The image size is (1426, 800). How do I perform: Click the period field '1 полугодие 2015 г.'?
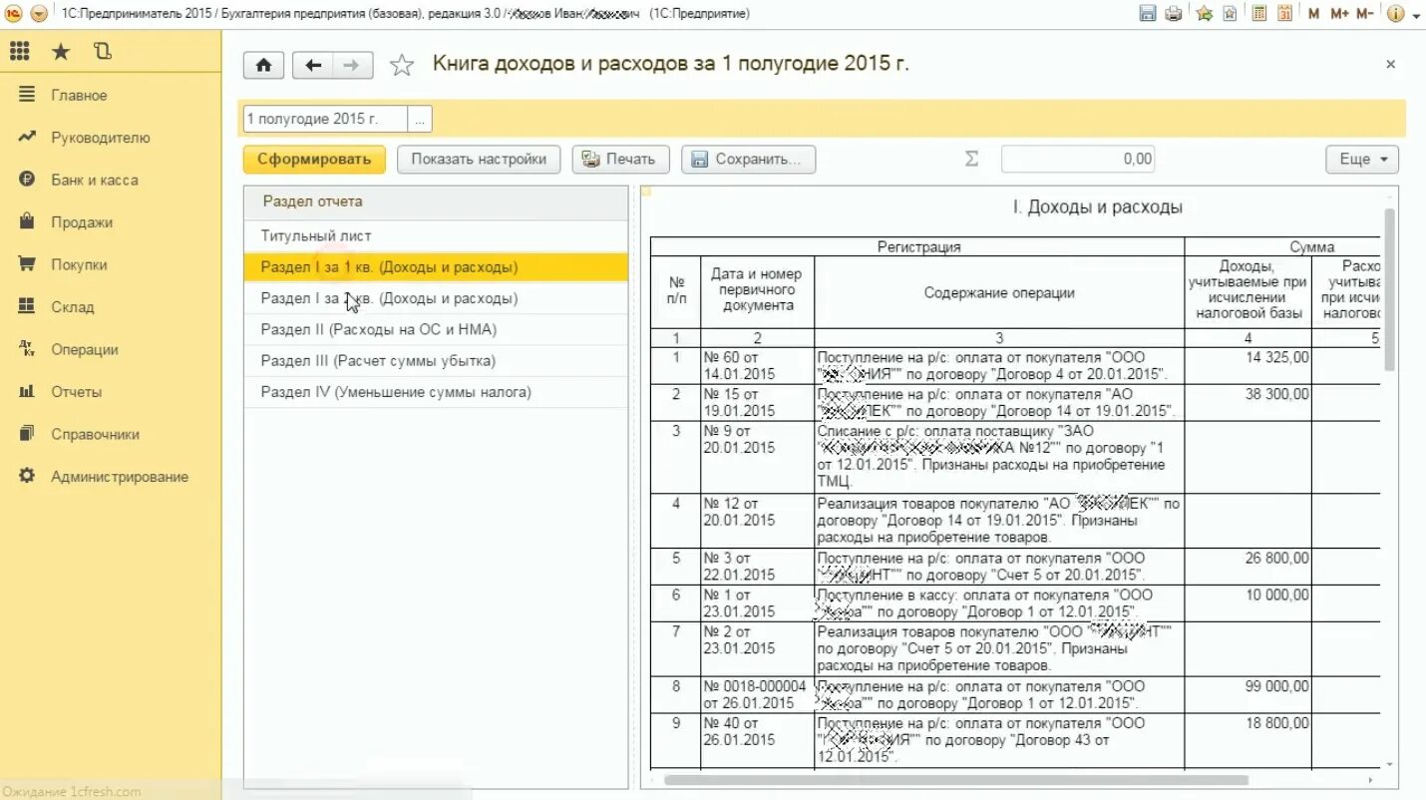point(326,119)
